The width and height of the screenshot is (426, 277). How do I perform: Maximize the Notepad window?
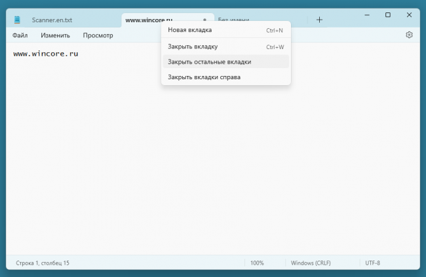point(388,15)
